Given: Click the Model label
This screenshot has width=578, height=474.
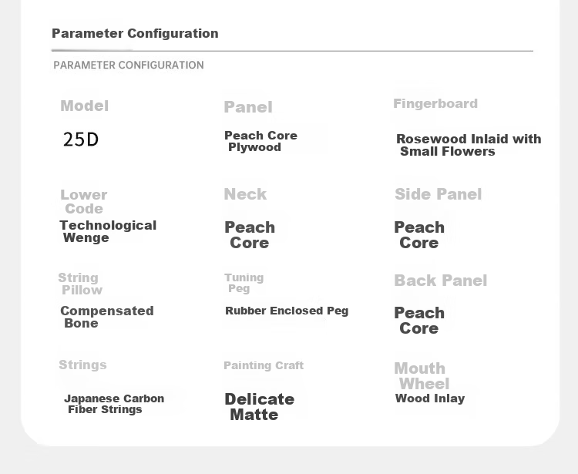Looking at the screenshot, I should click(85, 106).
